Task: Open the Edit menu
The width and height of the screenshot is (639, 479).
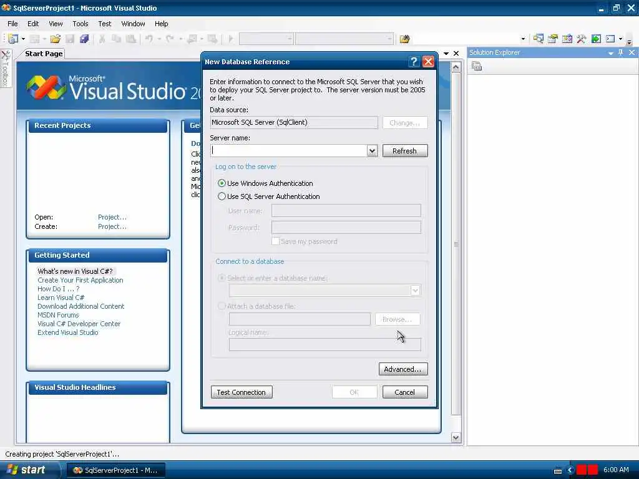Action: [33, 24]
